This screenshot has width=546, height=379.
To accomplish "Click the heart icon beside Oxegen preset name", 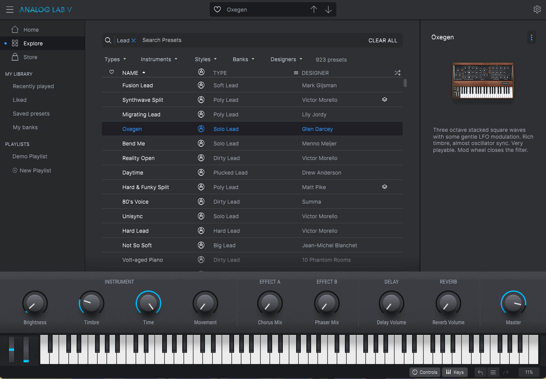I will click(x=217, y=9).
